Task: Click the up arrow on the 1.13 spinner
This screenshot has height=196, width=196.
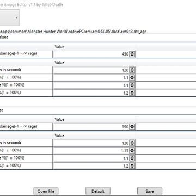Action: (x=132, y=149)
